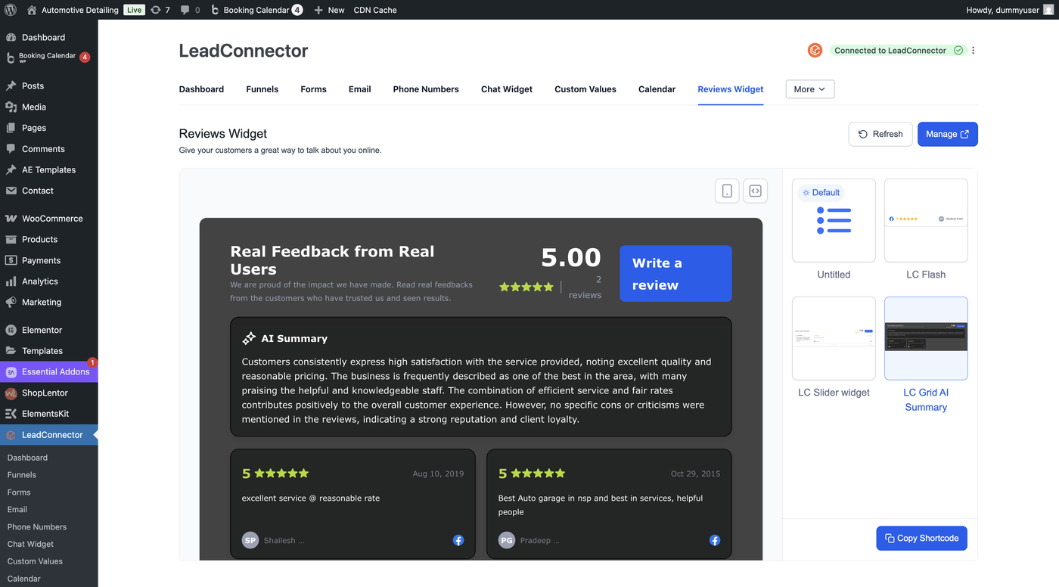Viewport: 1059px width, 587px height.
Task: Open the WooCommerce sidebar menu
Action: 52,219
